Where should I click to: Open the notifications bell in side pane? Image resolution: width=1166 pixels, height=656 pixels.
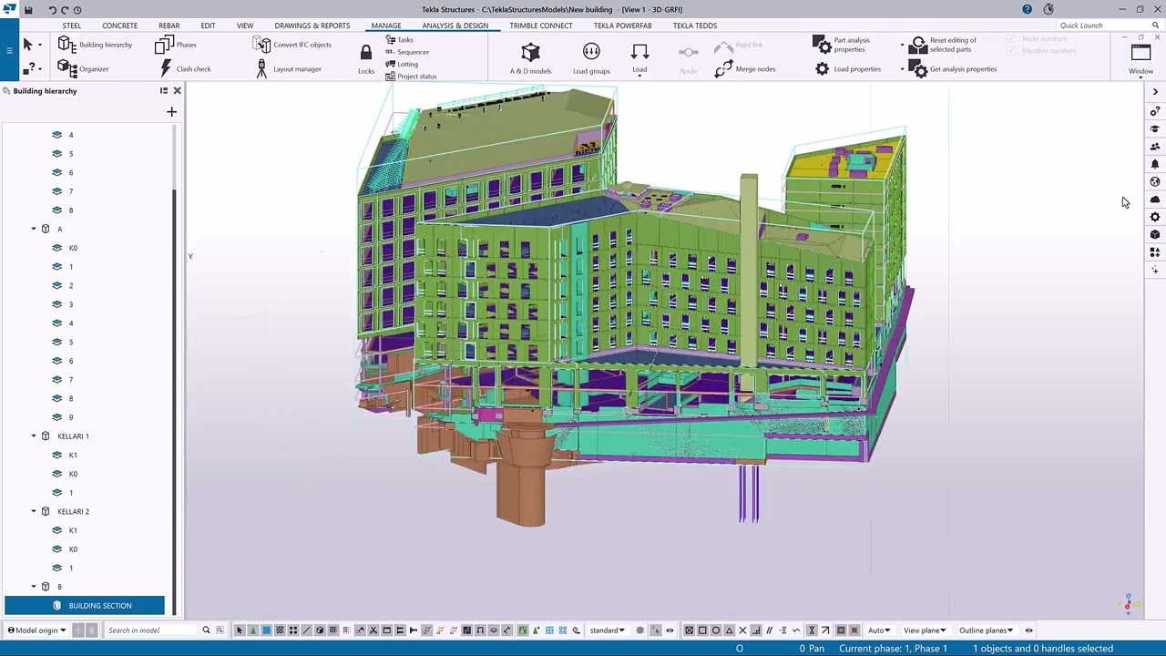(x=1155, y=164)
